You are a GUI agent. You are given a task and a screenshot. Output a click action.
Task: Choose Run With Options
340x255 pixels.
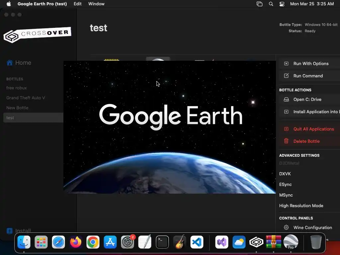pos(309,63)
